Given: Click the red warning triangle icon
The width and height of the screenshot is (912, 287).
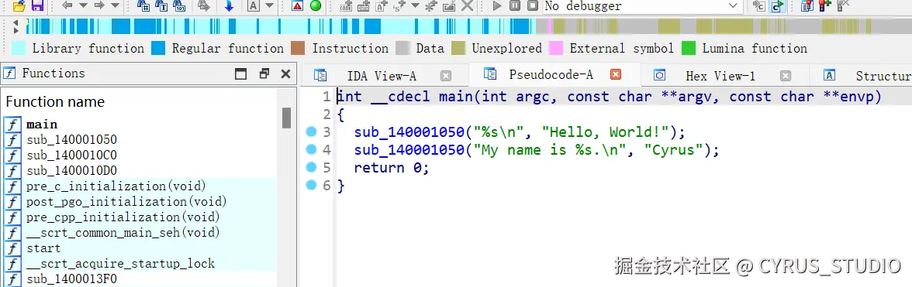Looking at the screenshot, I should tap(298, 5).
